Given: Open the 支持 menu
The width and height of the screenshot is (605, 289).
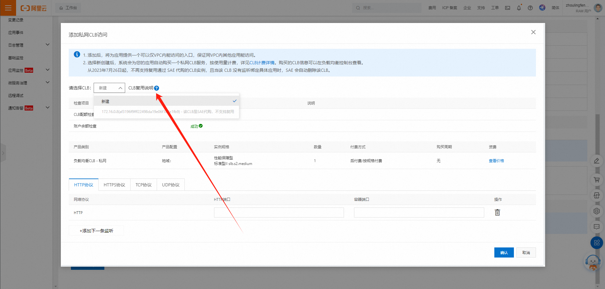Looking at the screenshot, I should coord(481,8).
